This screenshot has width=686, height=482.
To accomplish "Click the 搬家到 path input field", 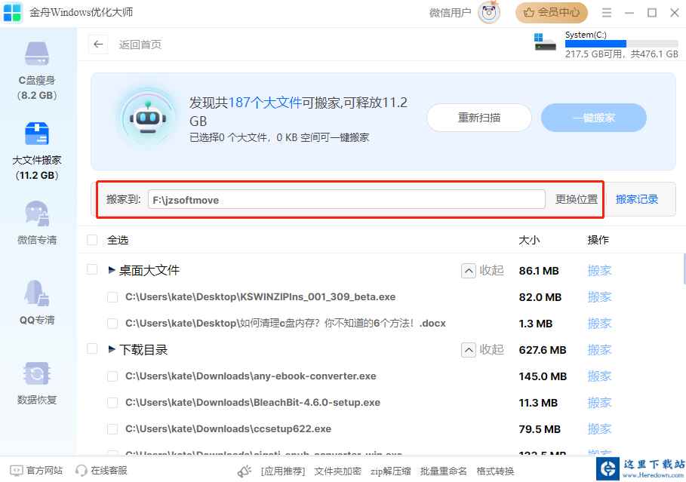I will click(346, 199).
